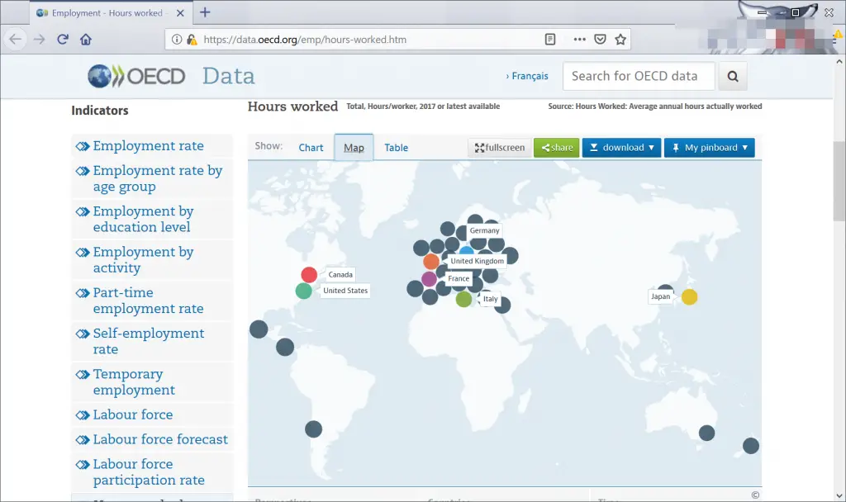
Task: Open reader view icon in address bar
Action: tap(550, 39)
